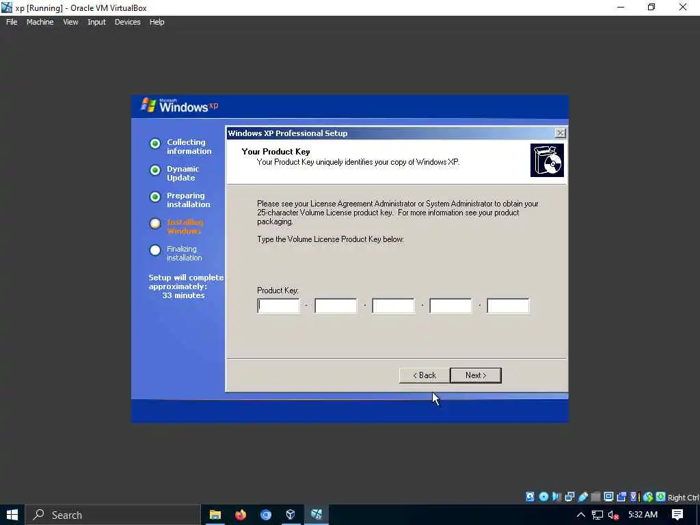The image size is (700, 525).
Task: Select the running xp VM taskbar icon
Action: click(x=317, y=515)
